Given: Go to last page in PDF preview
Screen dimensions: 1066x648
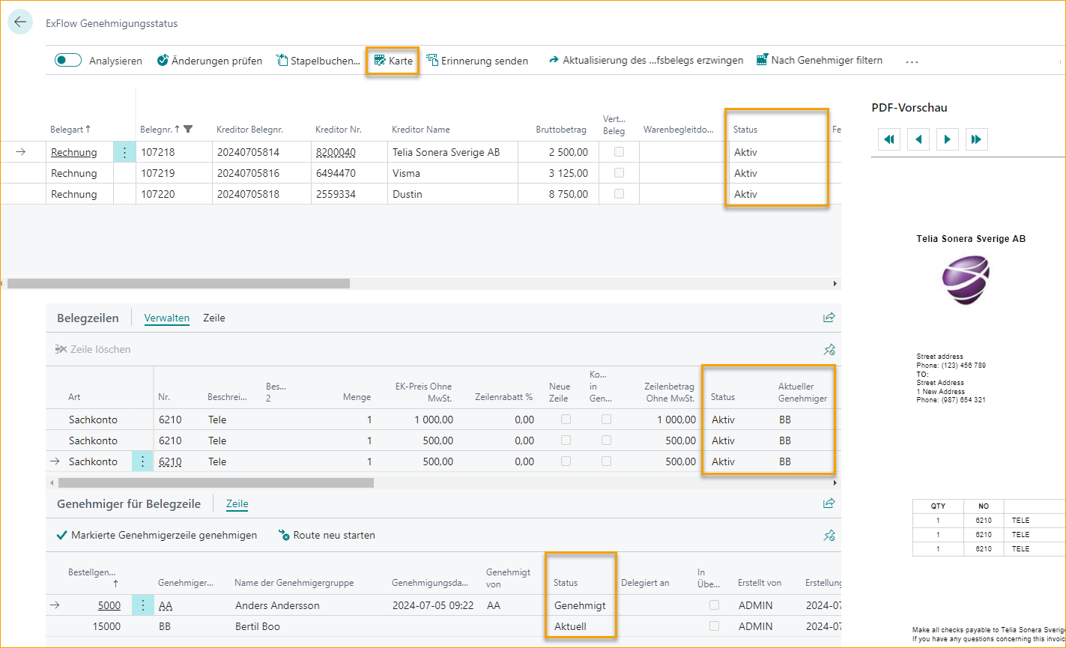Looking at the screenshot, I should click(x=976, y=139).
